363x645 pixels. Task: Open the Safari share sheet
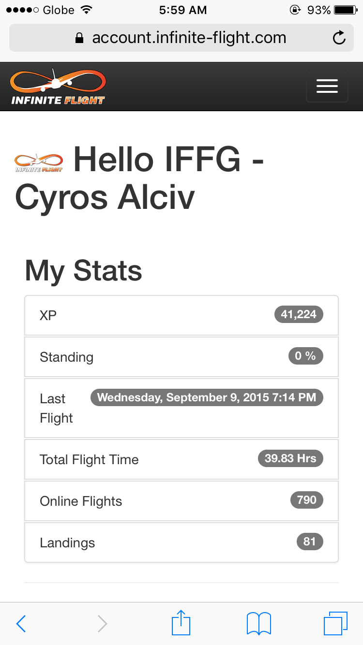[180, 623]
